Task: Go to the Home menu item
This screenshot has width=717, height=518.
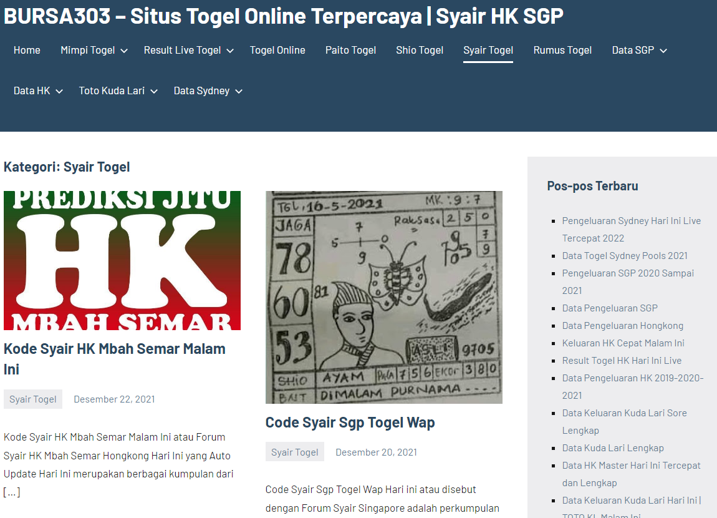Action: tap(27, 50)
